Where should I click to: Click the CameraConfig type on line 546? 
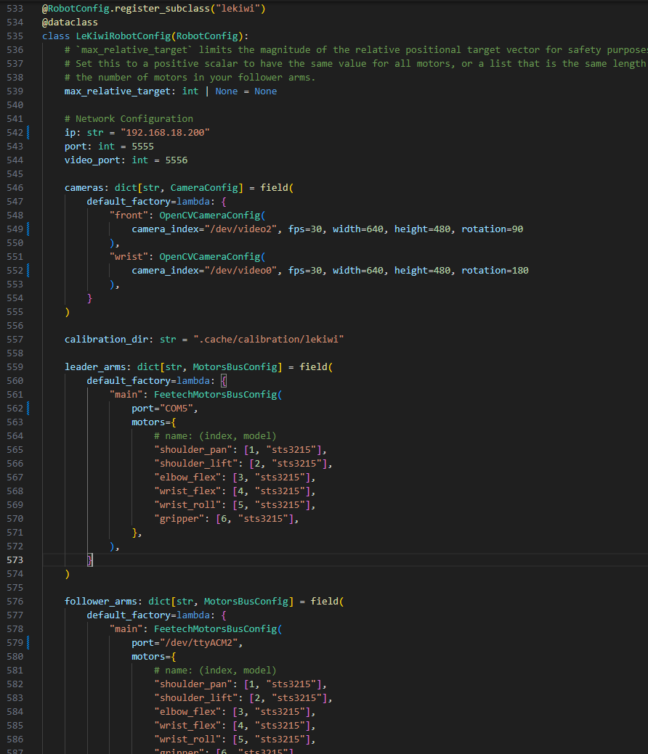(x=204, y=188)
